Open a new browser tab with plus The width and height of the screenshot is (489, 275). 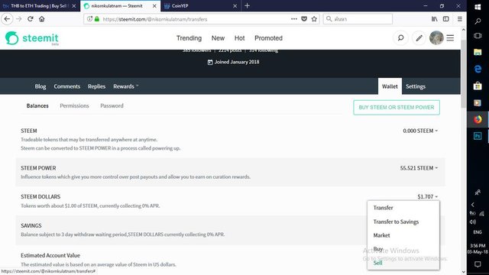point(247,5)
